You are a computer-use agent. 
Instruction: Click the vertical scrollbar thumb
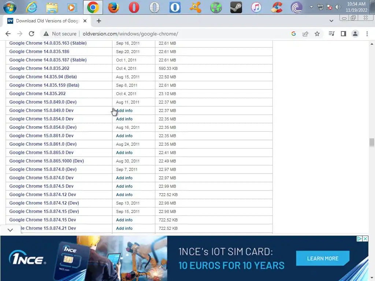point(372,142)
